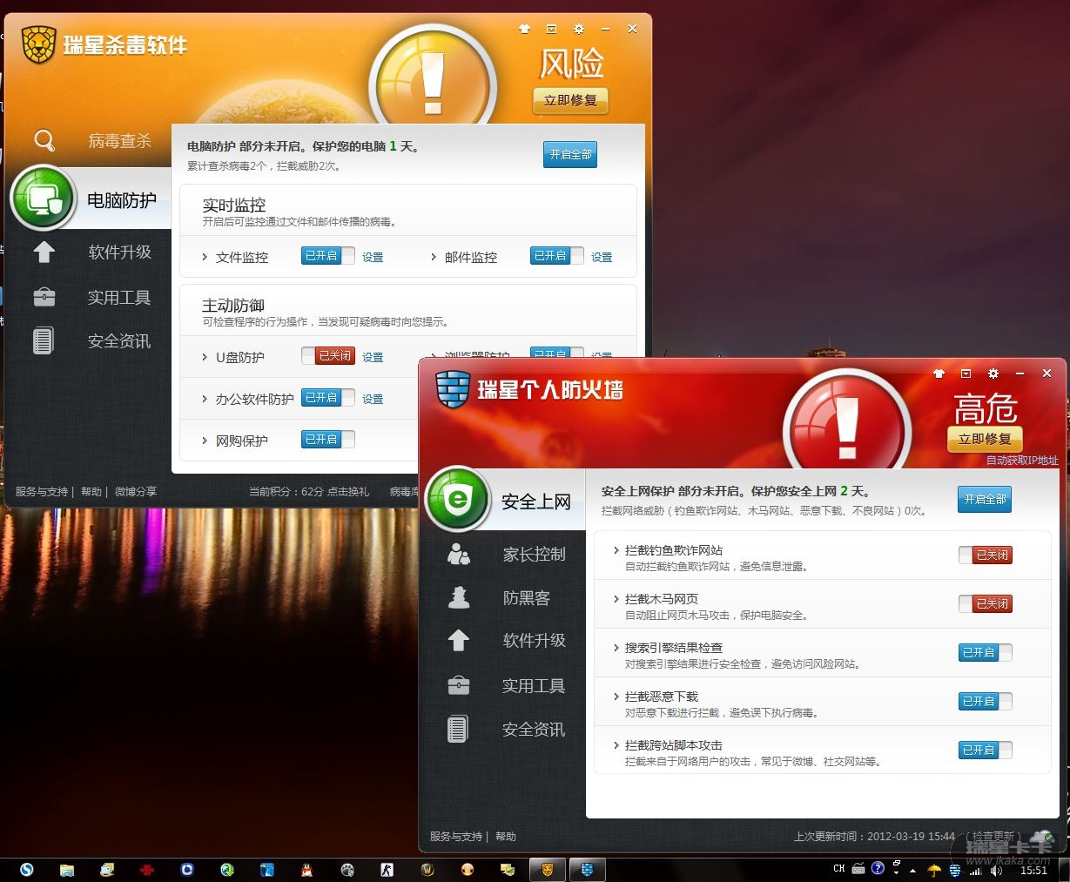
Task: Toggle 邮件监控 switch (已开启)
Action: coord(557,256)
